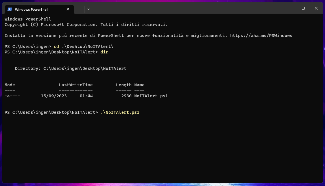Click the PowerShell icon in the tab

click(10, 9)
